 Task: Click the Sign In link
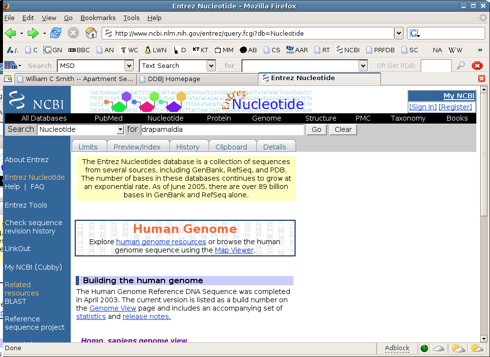click(423, 107)
